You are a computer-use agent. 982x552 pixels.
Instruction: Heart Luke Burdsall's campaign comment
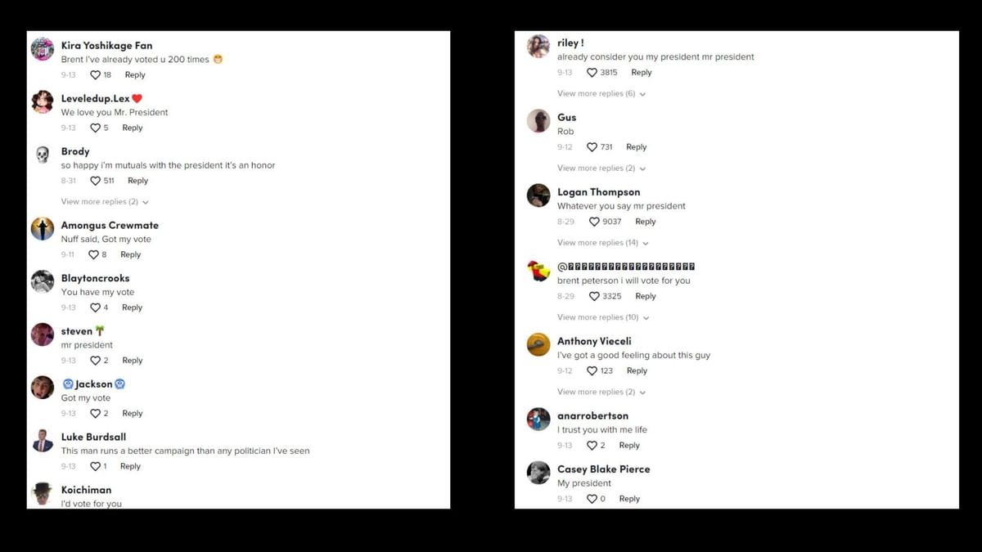95,466
